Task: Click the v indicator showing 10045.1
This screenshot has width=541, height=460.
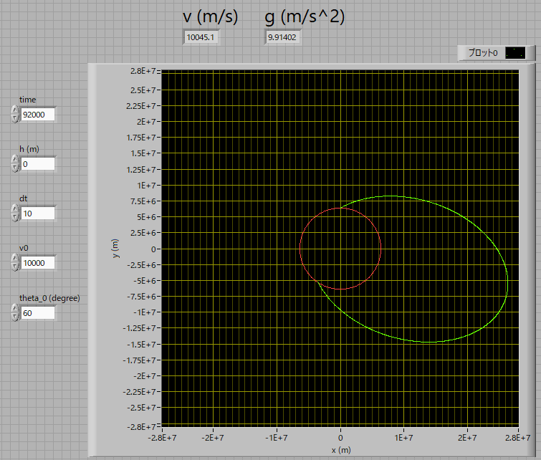Action: click(201, 37)
